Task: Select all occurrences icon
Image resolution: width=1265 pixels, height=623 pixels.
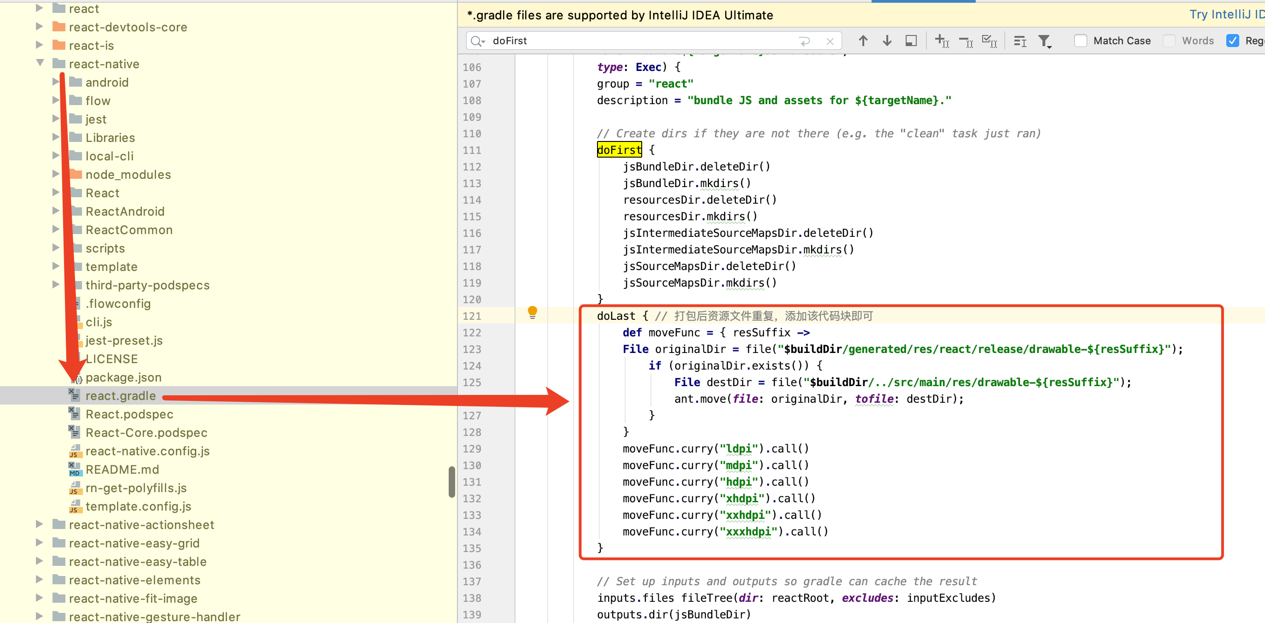Action: click(x=989, y=41)
